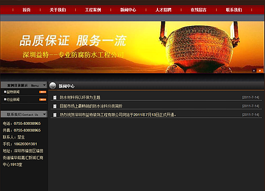
Task: Visit 在线留言 message page
Action: pos(199,10)
